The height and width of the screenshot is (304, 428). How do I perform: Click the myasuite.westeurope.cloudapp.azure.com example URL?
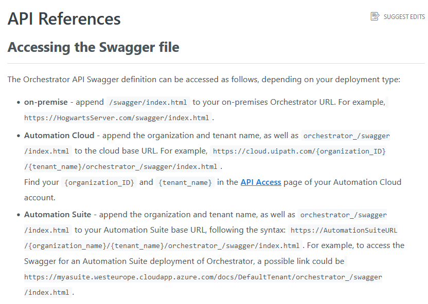203,277
